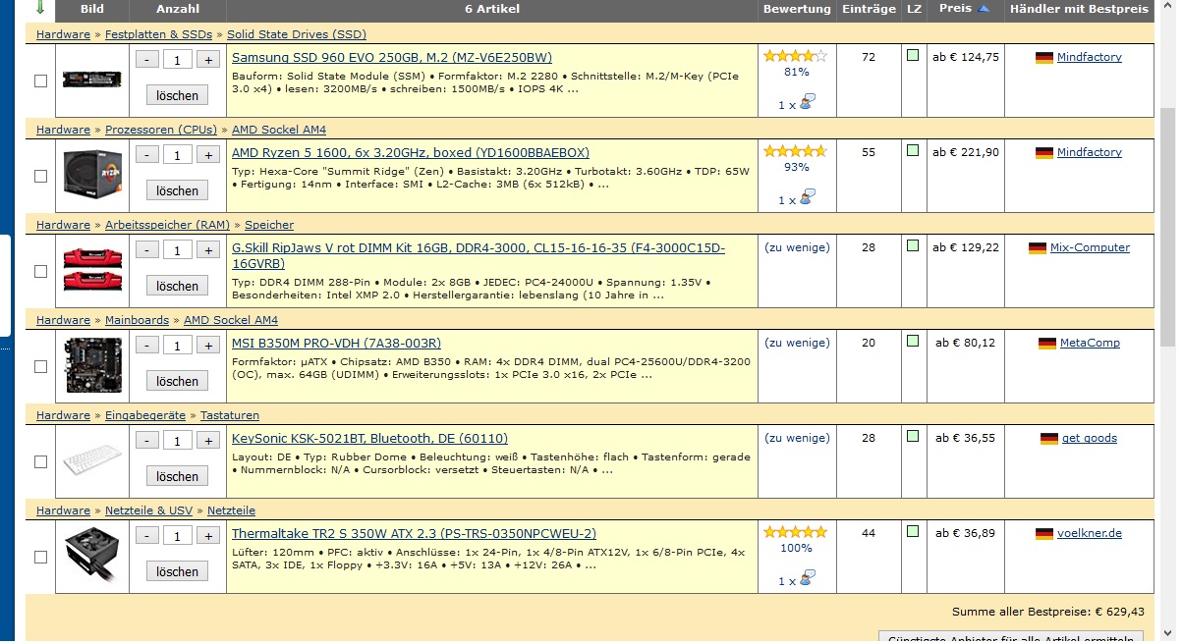Viewport: 1182px width, 644px height.
Task: Sort by the Einträge column header
Action: coord(869,9)
